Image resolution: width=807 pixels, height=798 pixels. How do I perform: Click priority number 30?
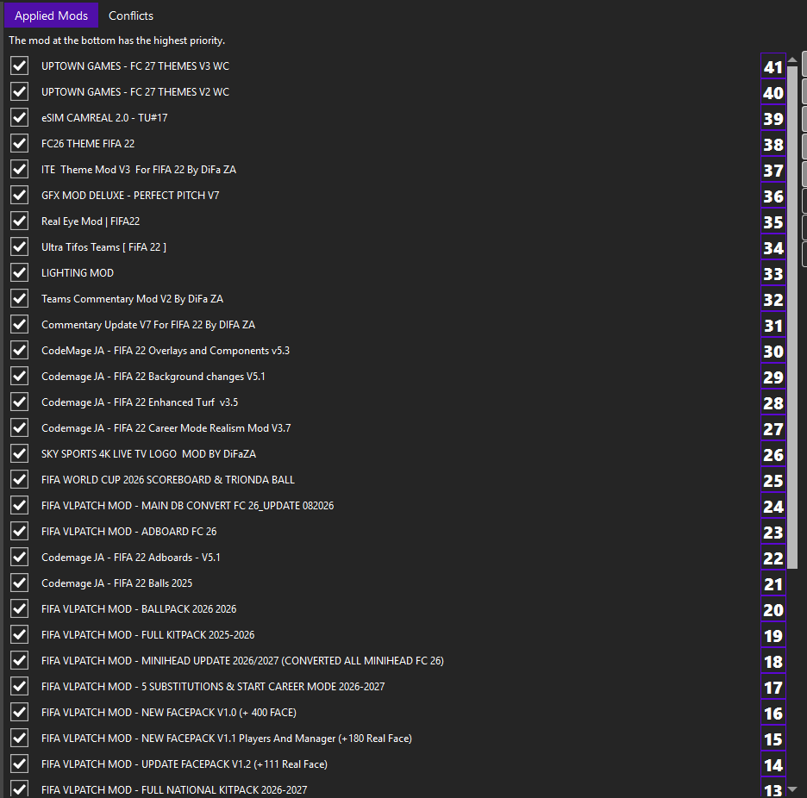point(773,352)
